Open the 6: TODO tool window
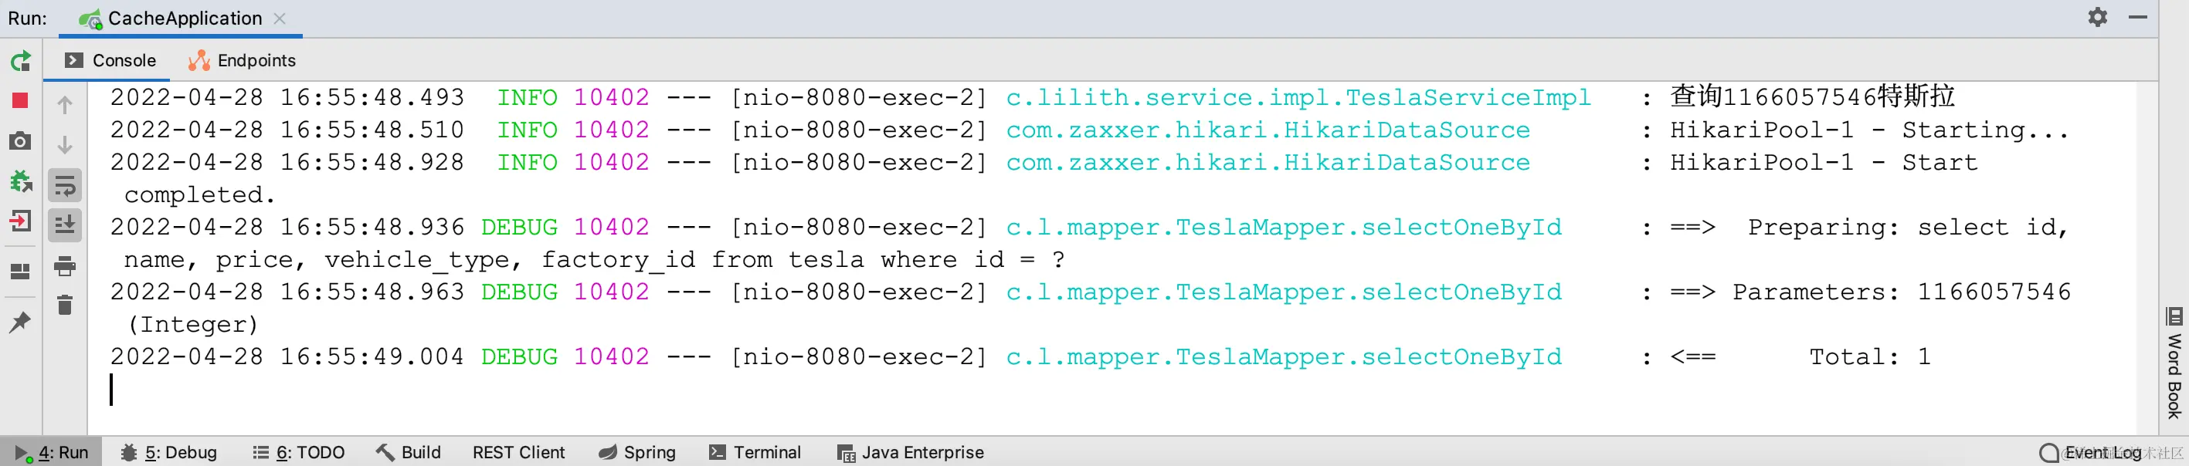 (299, 452)
